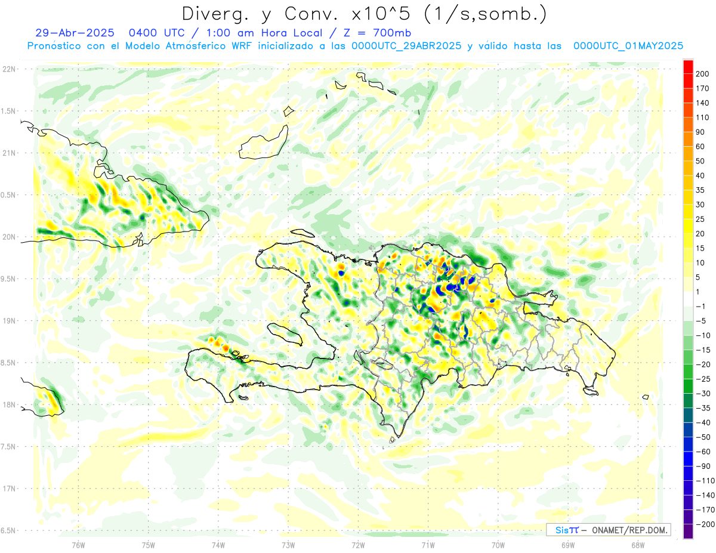Click the '72W' longitude label
716x553 pixels.
pos(358,545)
